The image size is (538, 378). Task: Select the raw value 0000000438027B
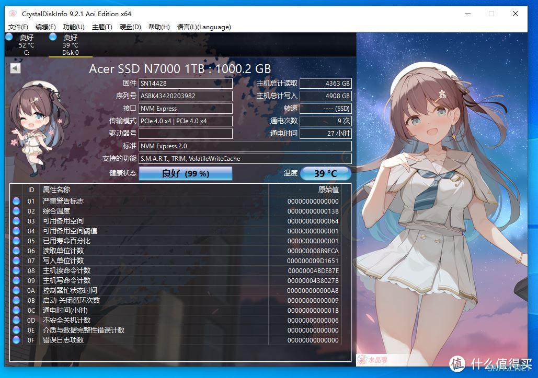(313, 281)
